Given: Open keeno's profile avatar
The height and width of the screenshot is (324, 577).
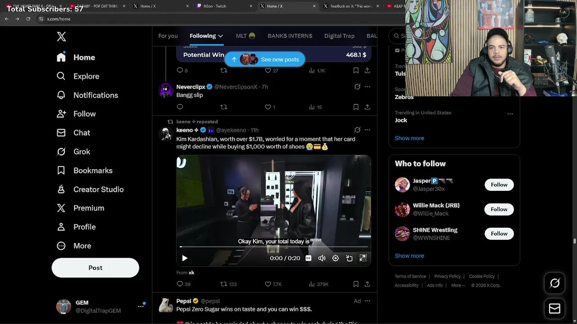Looking at the screenshot, I should click(x=166, y=134).
